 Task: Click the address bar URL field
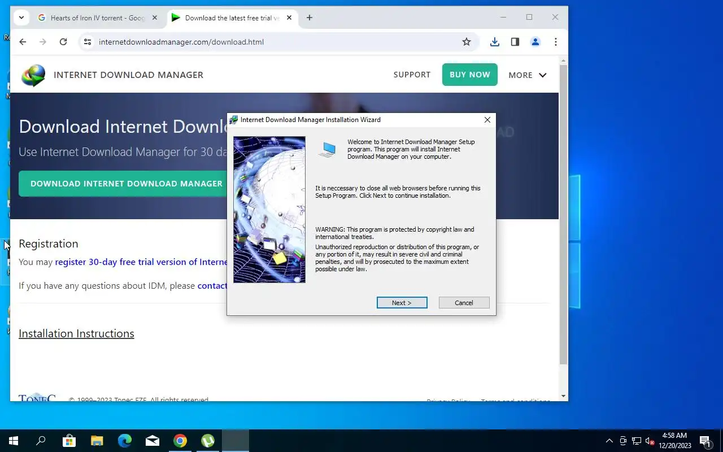pyautogui.click(x=277, y=42)
